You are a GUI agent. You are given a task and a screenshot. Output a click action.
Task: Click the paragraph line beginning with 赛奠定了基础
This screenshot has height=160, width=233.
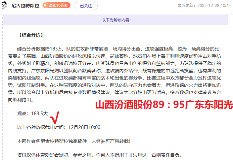tap(116, 56)
